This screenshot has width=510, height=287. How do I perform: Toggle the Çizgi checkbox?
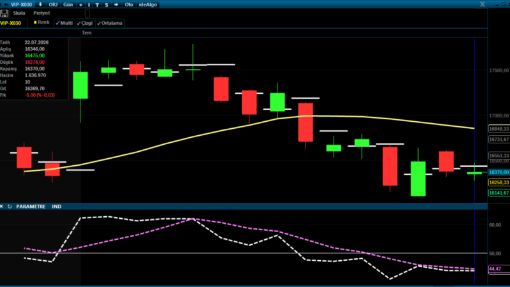point(85,23)
